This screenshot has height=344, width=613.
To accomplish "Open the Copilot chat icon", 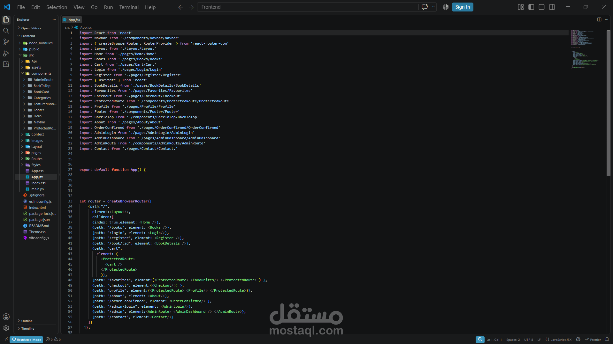I will point(425,7).
